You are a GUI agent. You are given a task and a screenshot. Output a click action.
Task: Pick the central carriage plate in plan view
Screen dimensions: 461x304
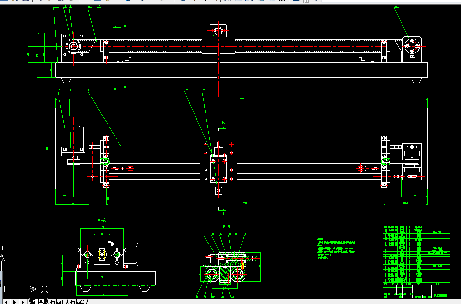(x=218, y=161)
